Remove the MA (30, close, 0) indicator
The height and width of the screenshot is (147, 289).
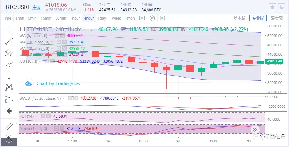[x=64, y=49]
